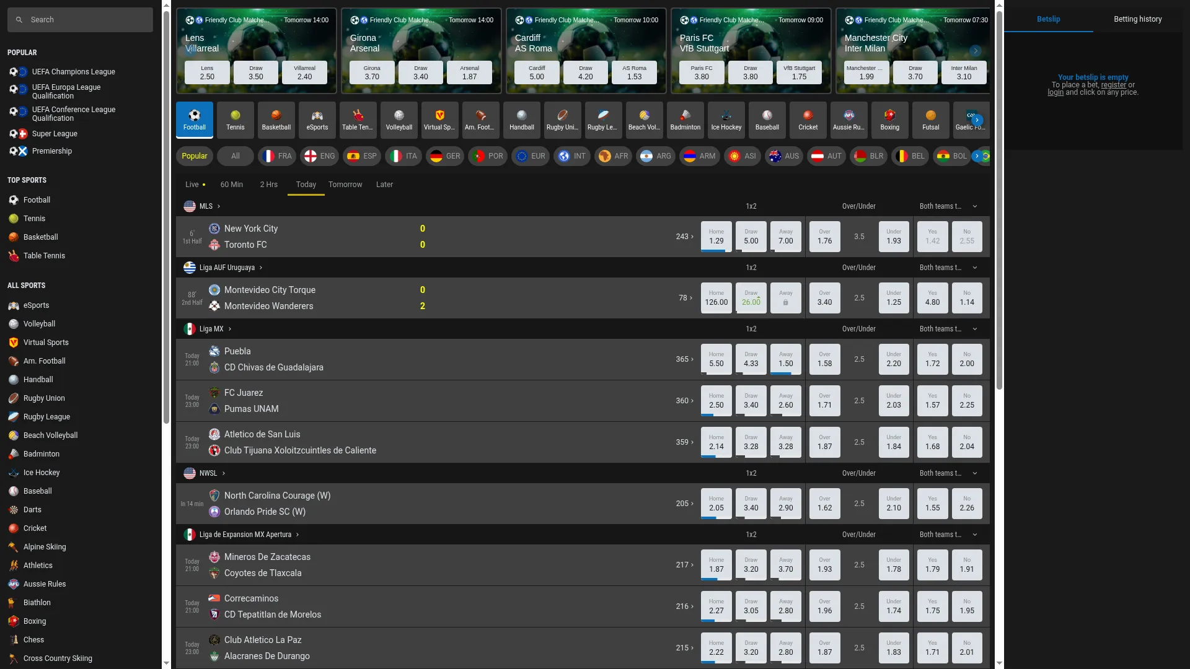Select Badminton in the sports icon bar
The image size is (1190, 669).
pos(685,120)
